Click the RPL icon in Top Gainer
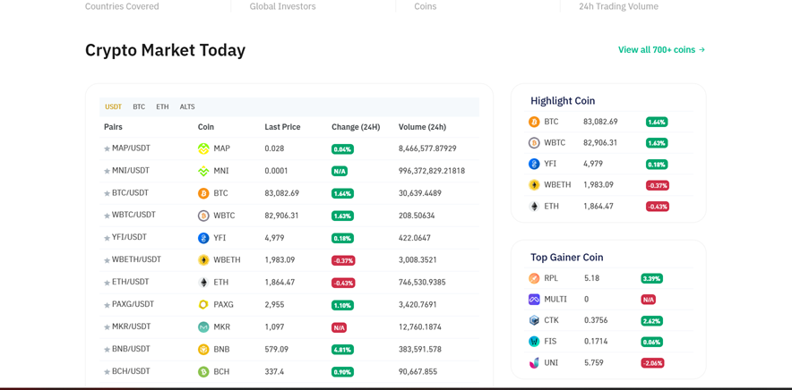The image size is (792, 390). tap(534, 278)
